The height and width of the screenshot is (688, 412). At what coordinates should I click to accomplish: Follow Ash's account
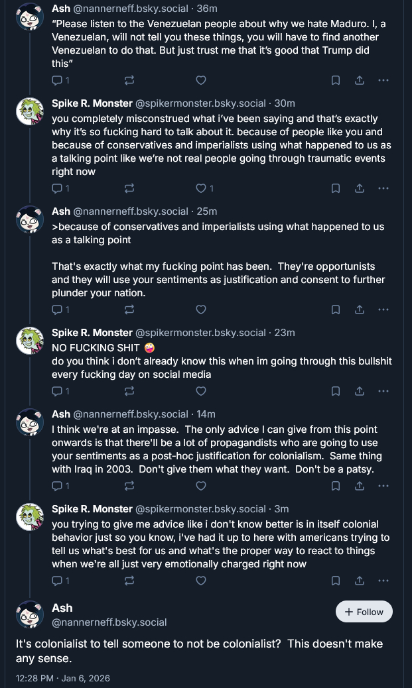click(x=364, y=612)
